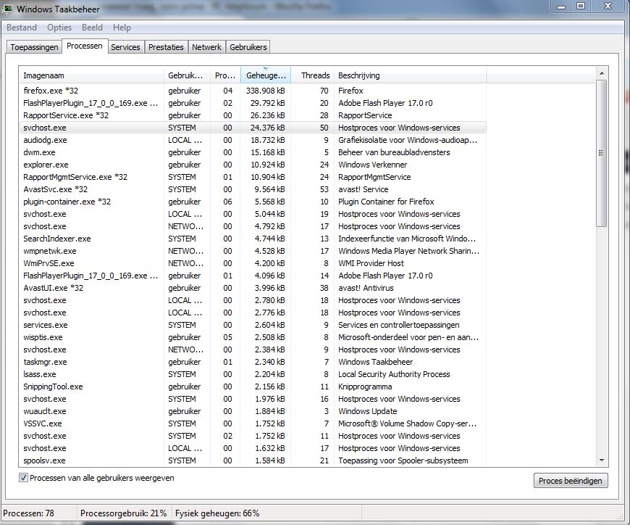Open the Opties menu
Viewport: 630px width, 525px height.
point(59,28)
